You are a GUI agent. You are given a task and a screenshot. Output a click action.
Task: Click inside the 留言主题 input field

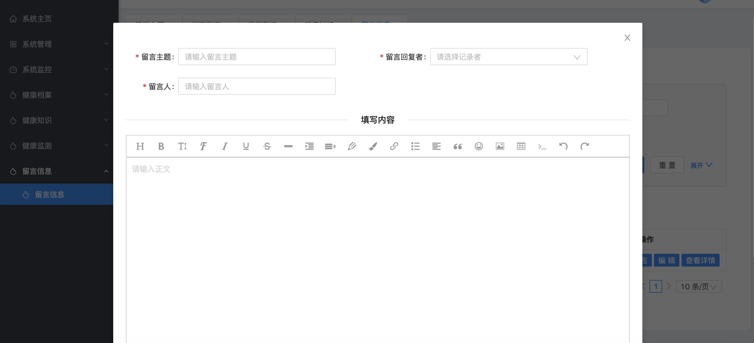tap(257, 57)
